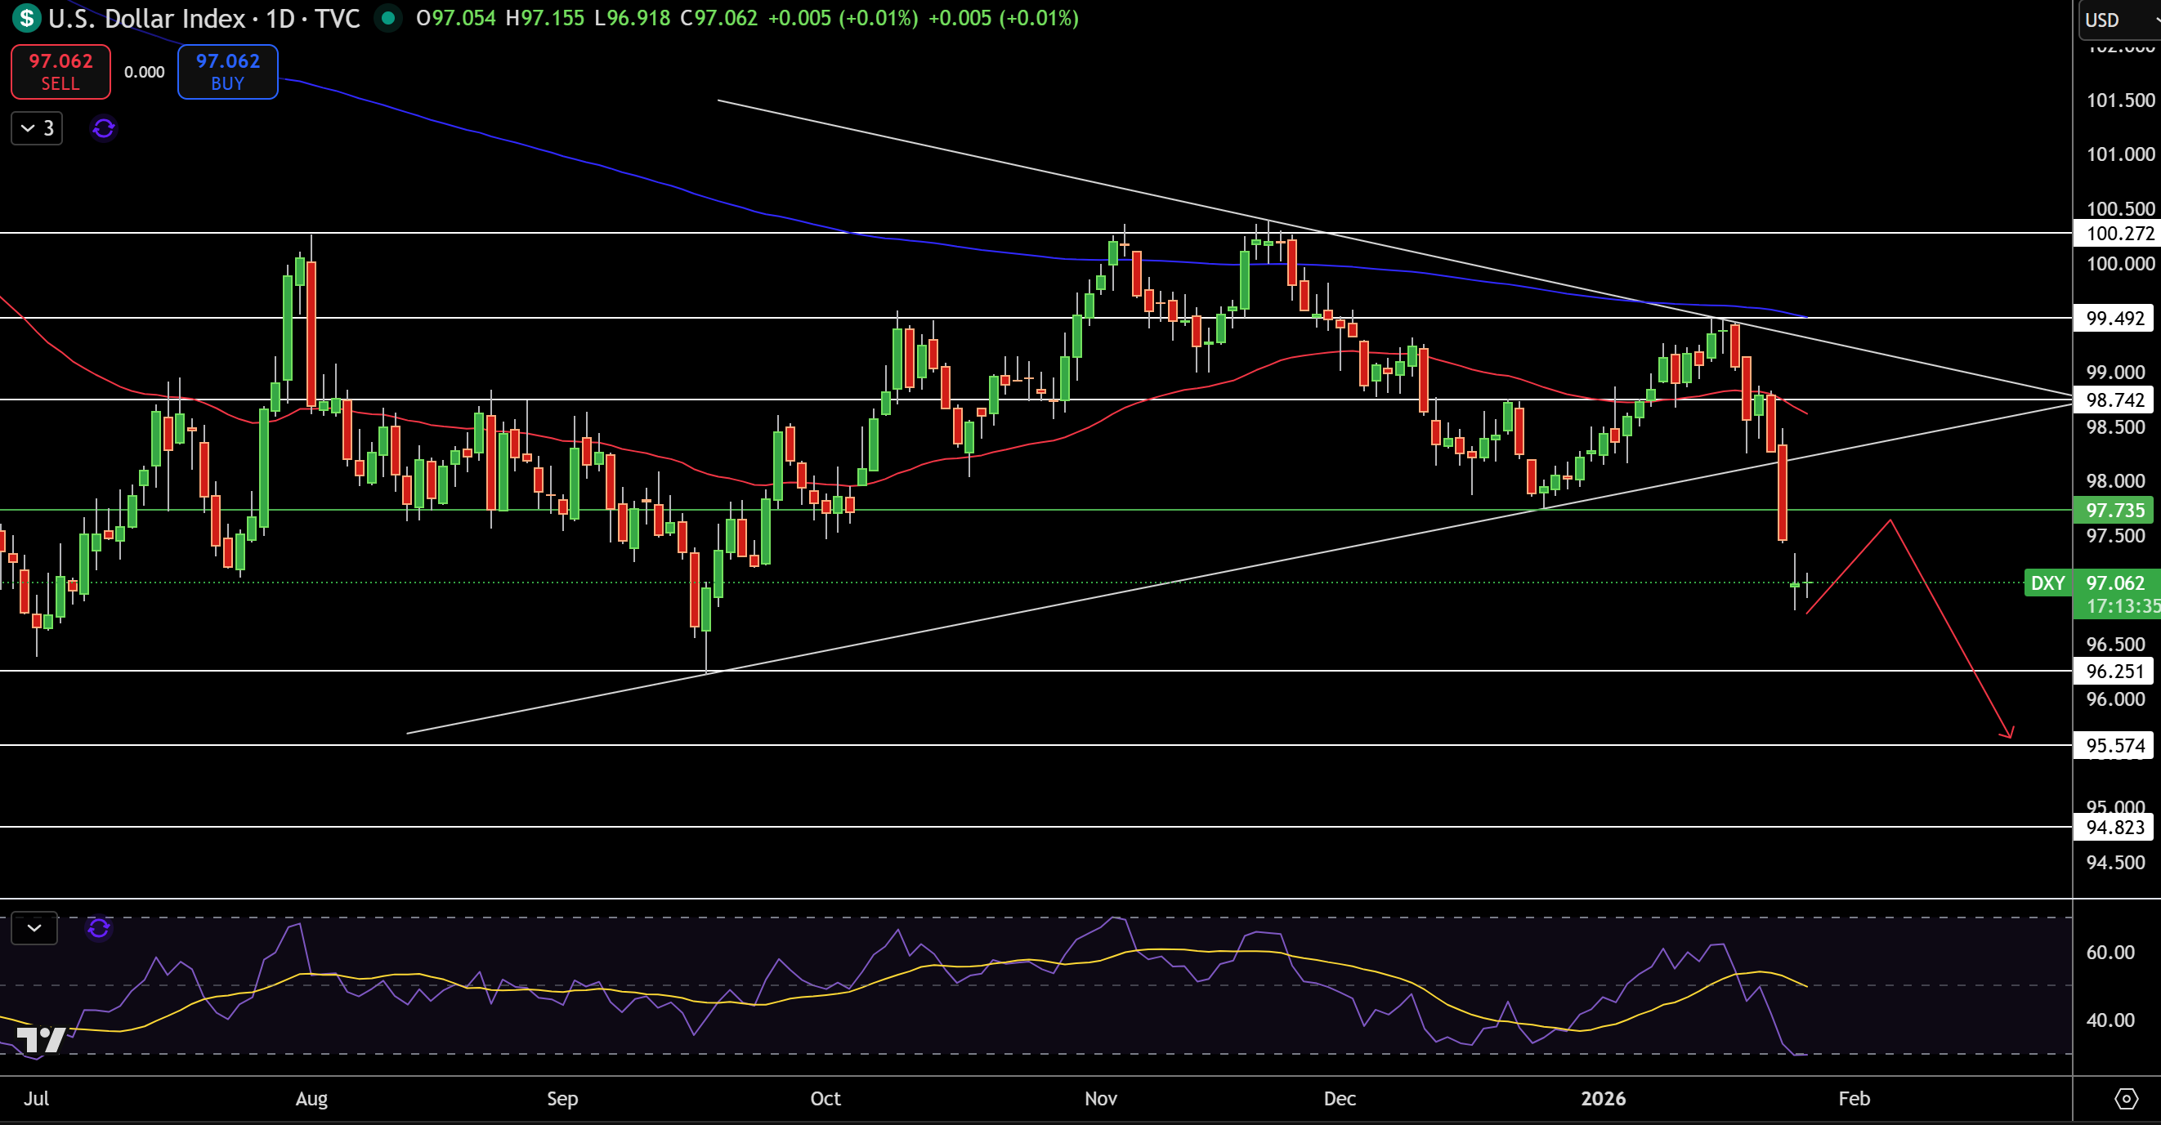This screenshot has width=2161, height=1125.
Task: Click the Nov label on the time axis
Action: (1101, 1098)
